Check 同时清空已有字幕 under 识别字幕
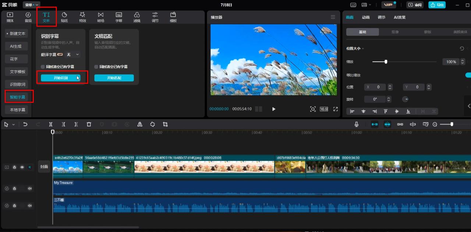Viewport: 471px width, 232px height. tap(43, 67)
